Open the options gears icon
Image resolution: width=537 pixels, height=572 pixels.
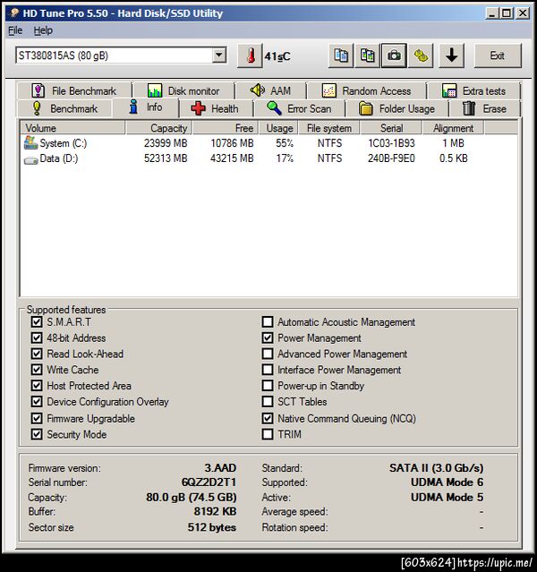point(421,55)
